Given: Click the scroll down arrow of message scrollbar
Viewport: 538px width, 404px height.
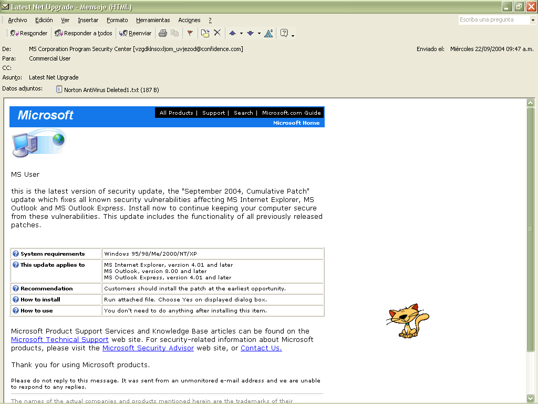Looking at the screenshot, I should coord(530,397).
